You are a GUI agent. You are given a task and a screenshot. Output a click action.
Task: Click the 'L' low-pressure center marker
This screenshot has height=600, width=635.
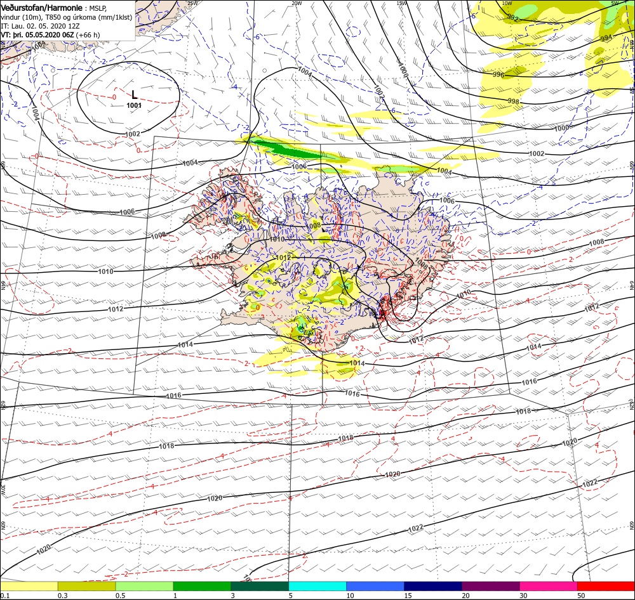click(x=135, y=95)
